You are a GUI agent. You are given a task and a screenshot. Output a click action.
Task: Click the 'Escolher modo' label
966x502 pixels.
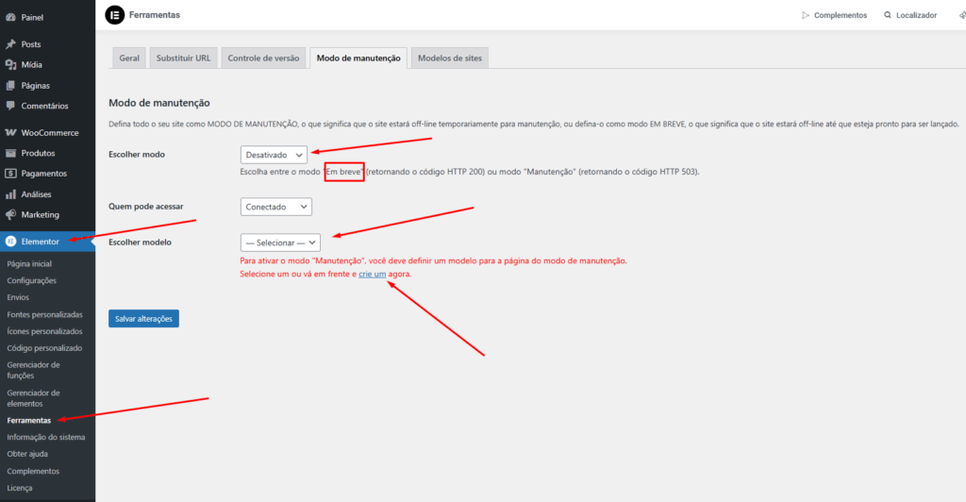click(x=137, y=155)
